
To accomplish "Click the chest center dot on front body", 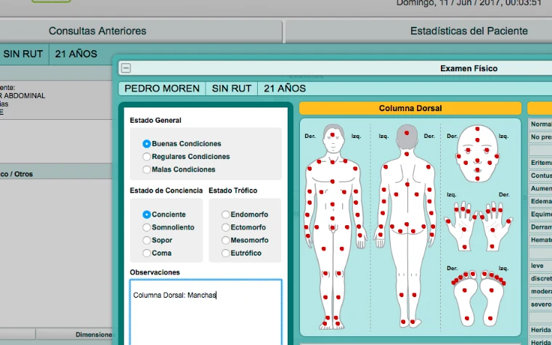I will tap(333, 182).
